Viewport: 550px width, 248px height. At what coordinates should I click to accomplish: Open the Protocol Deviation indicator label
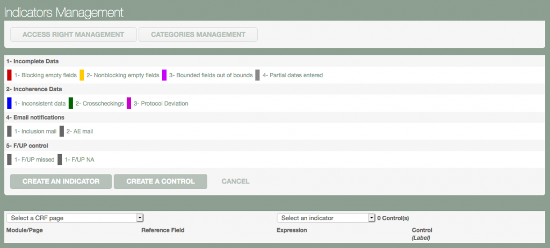pyautogui.click(x=161, y=103)
